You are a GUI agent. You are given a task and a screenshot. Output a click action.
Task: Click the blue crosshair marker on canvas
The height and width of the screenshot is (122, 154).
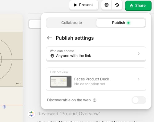coord(4,107)
